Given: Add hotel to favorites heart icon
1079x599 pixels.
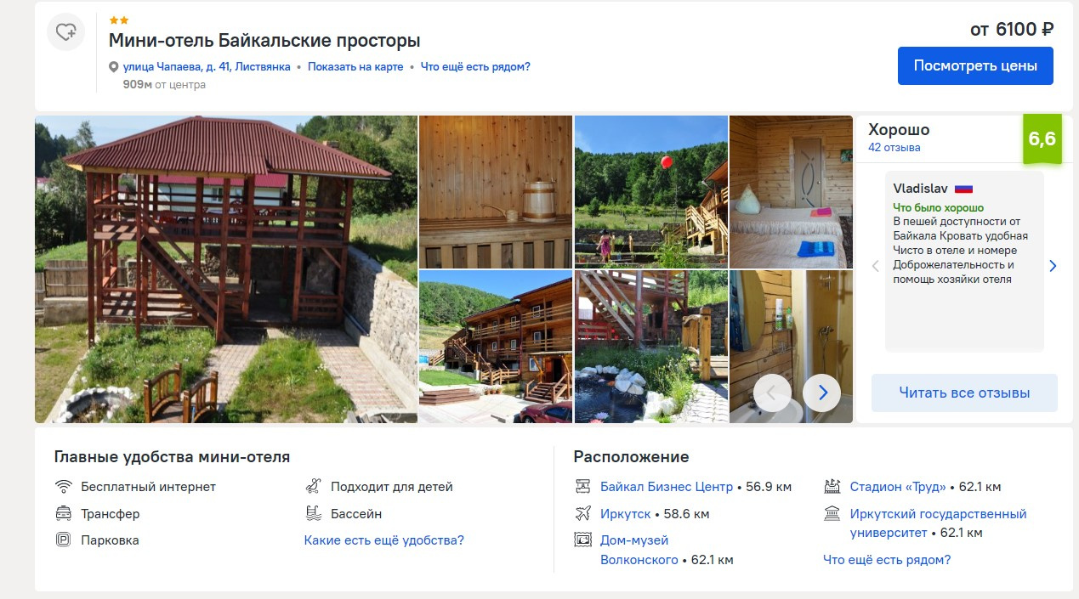Looking at the screenshot, I should coord(65,32).
